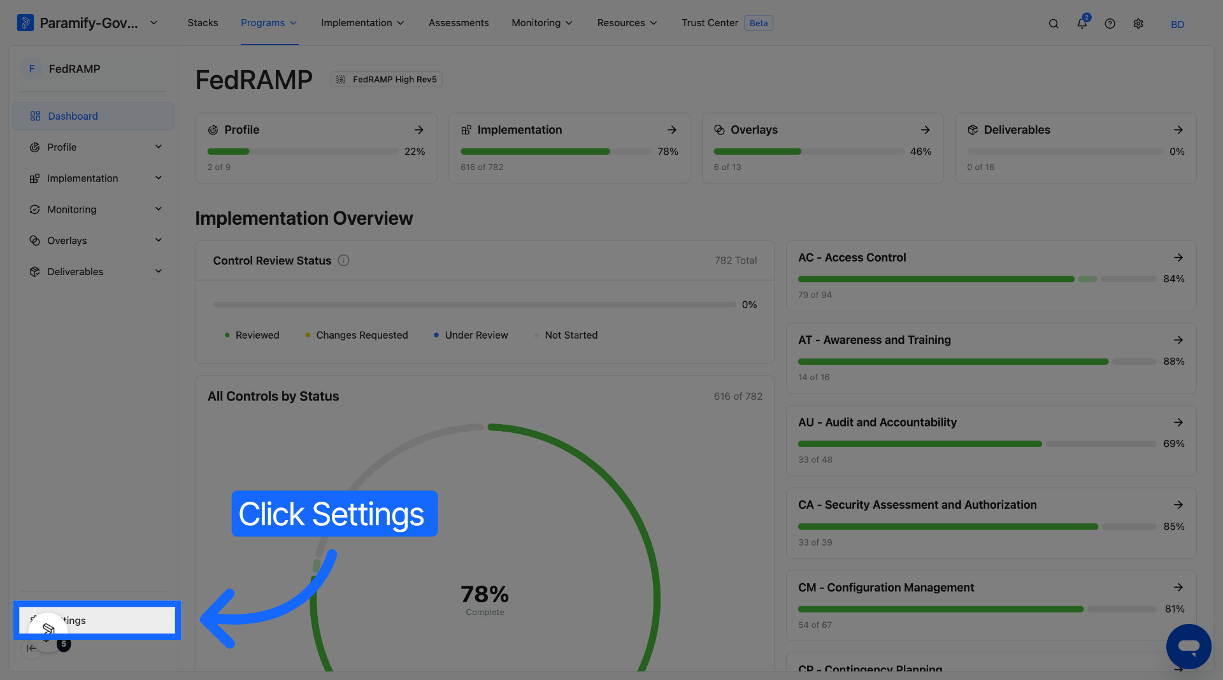
Task: Click the sidebar Implementation icon
Action: click(x=34, y=178)
